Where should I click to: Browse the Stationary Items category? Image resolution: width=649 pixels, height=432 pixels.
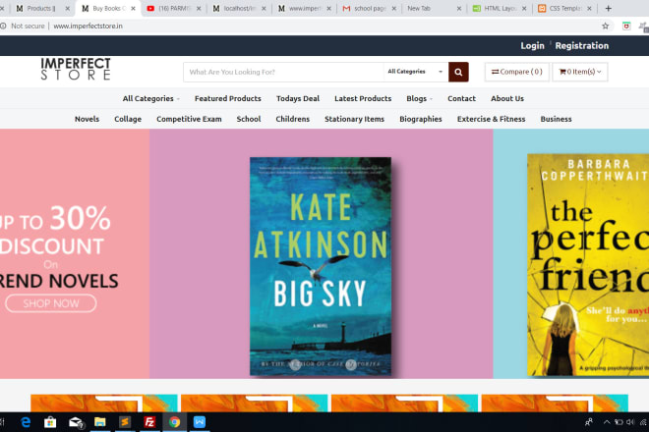tap(354, 119)
